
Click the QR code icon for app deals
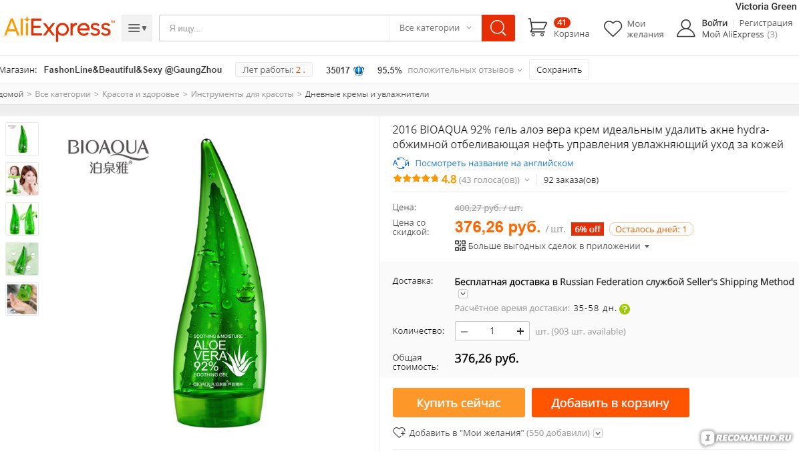[460, 246]
